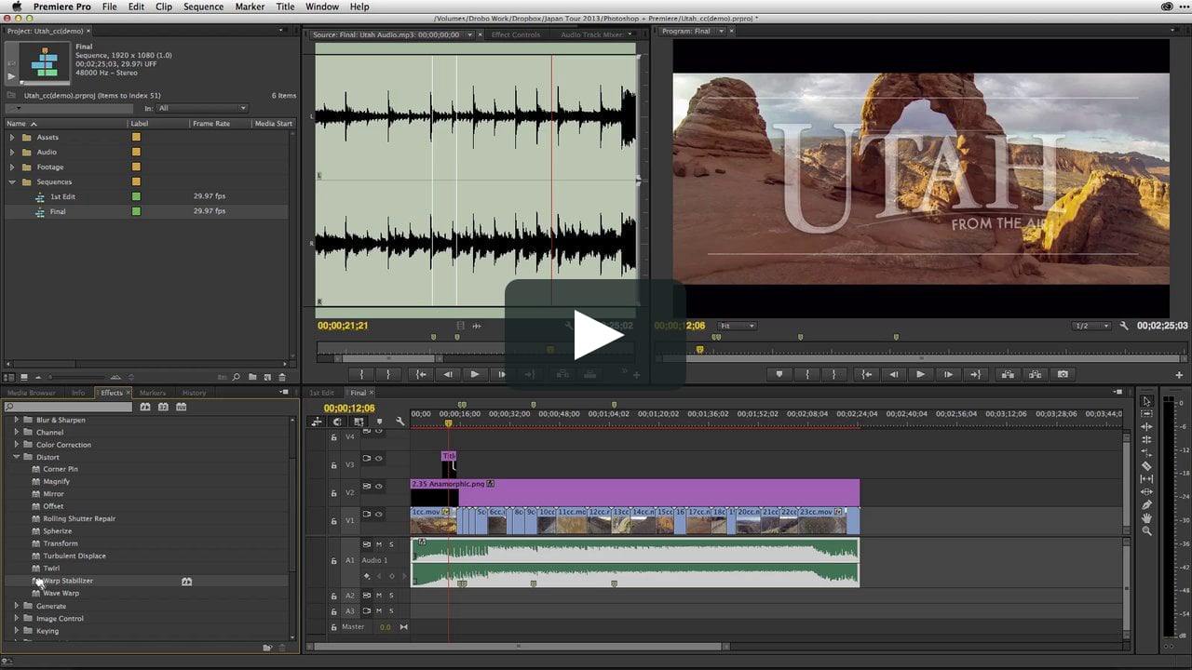
Task: Open Program monitor settings wrench
Action: tap(1124, 326)
